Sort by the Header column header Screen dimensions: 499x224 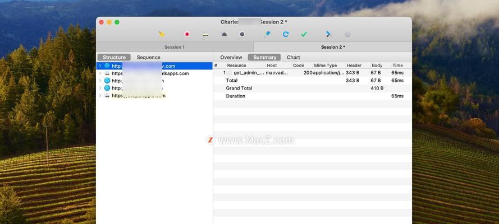(354, 66)
